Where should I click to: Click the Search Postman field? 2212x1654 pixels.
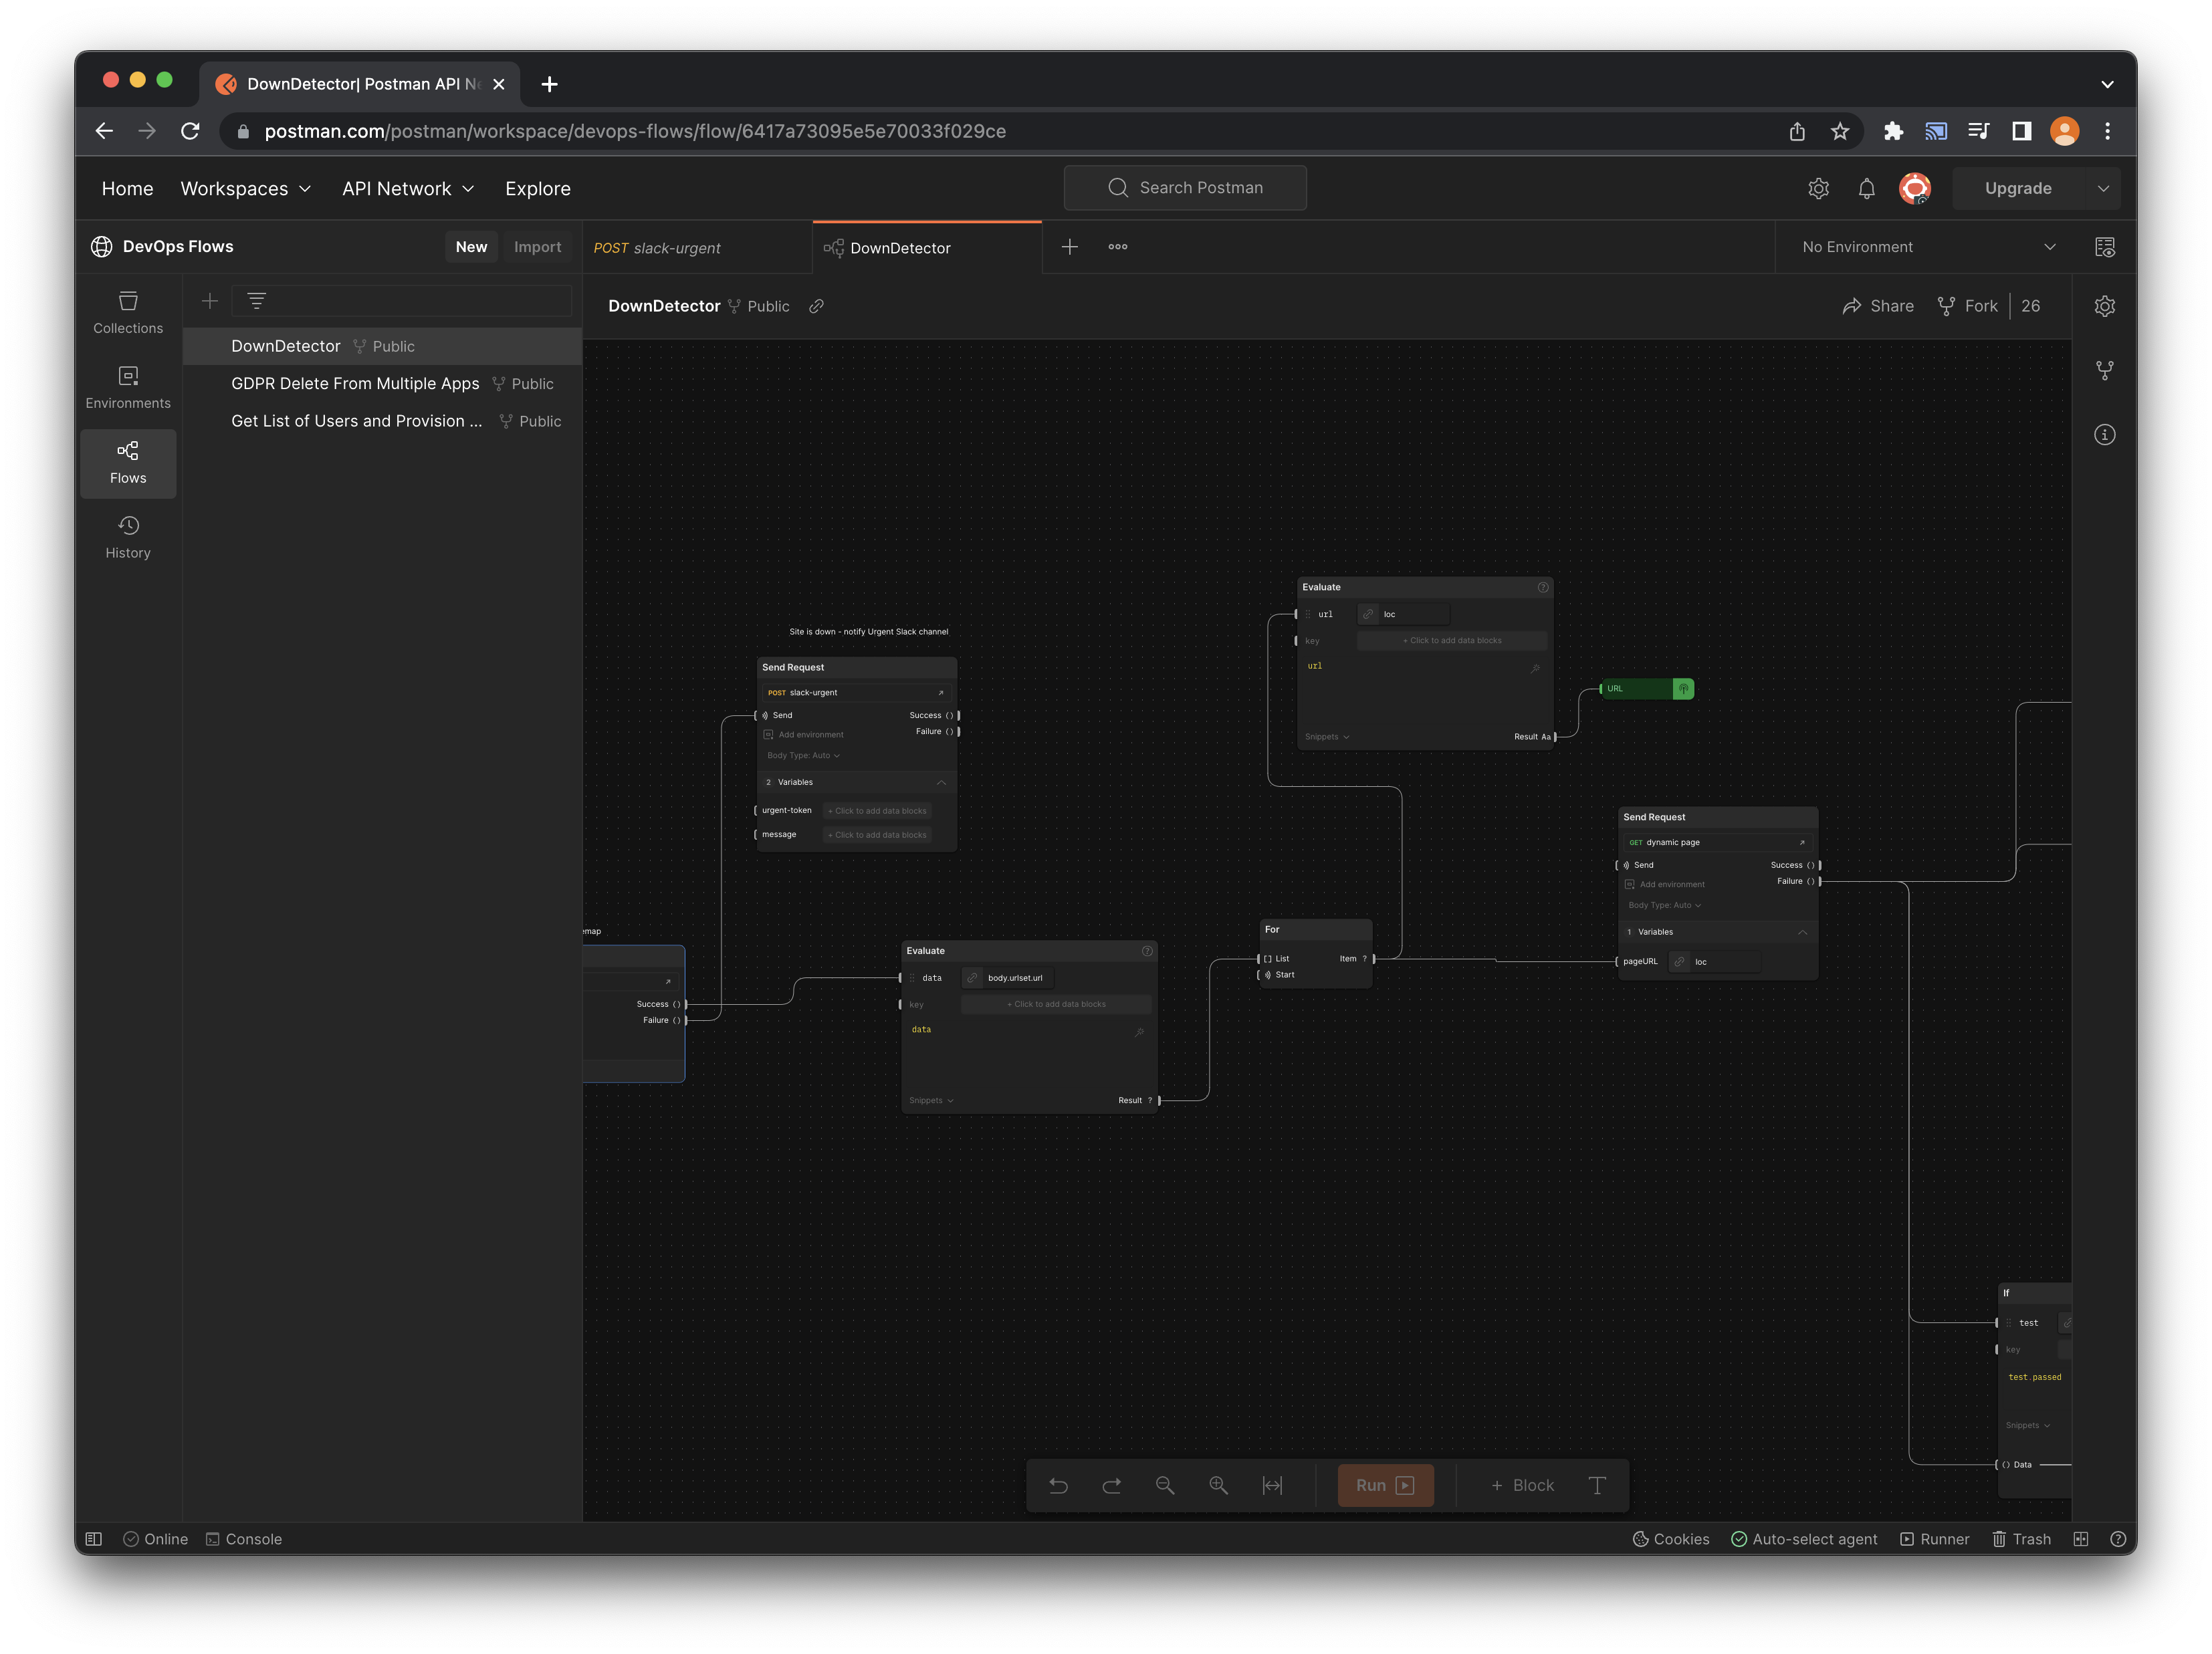1185,188
